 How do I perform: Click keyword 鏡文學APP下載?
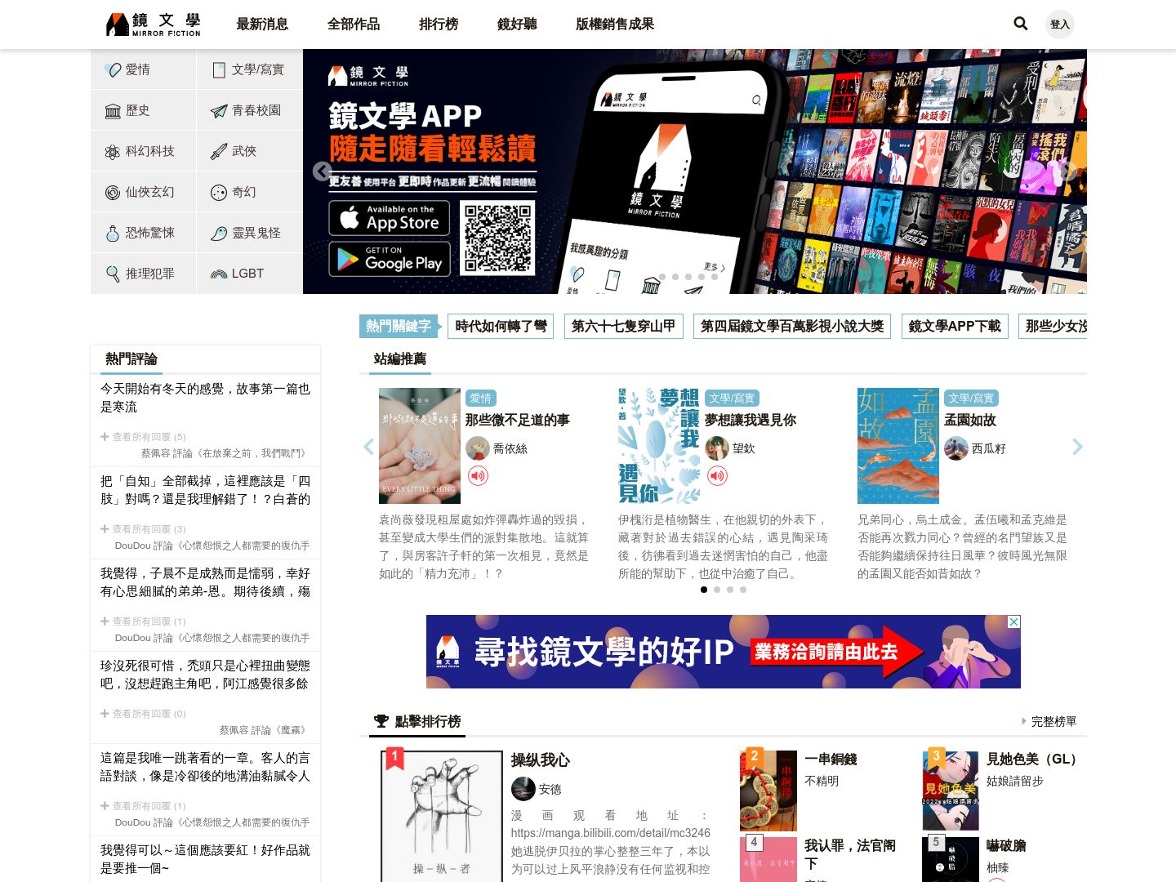(955, 326)
